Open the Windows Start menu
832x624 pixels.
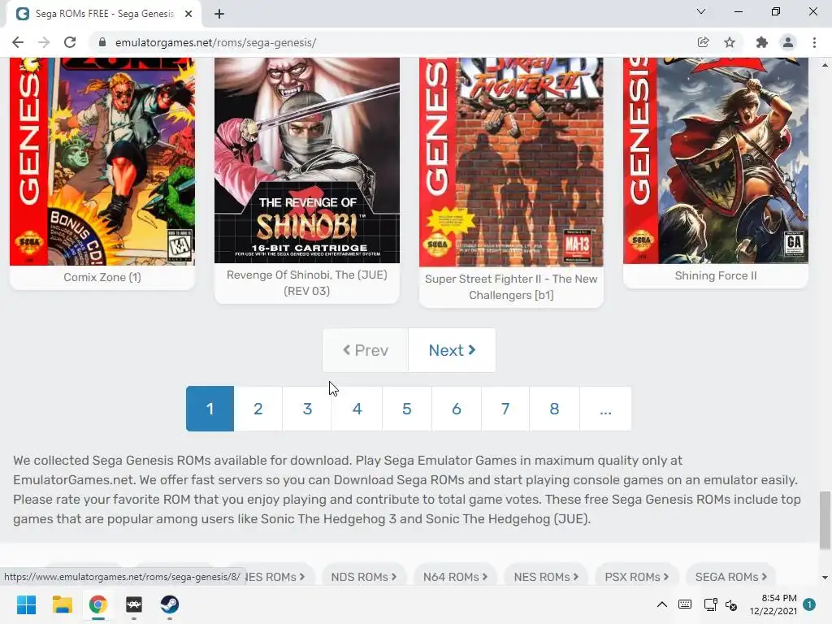26,604
